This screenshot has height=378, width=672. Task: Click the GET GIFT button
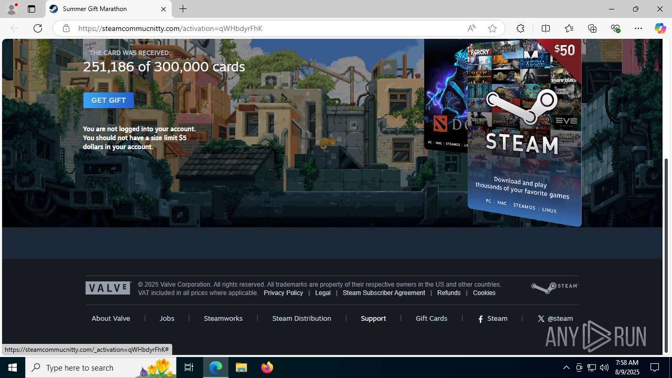(x=109, y=100)
